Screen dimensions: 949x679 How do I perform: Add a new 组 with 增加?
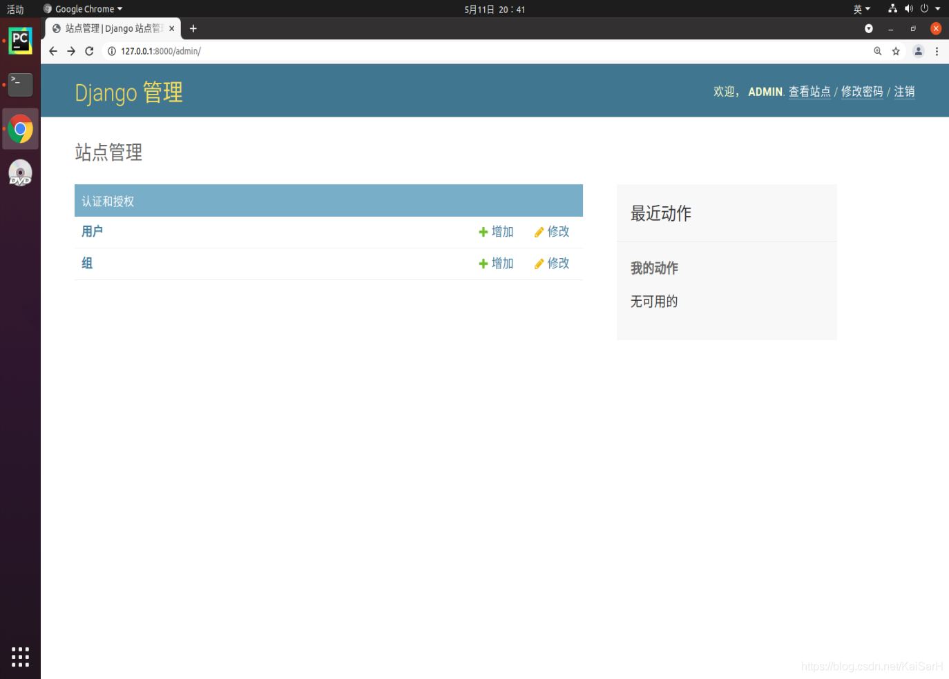pos(496,264)
